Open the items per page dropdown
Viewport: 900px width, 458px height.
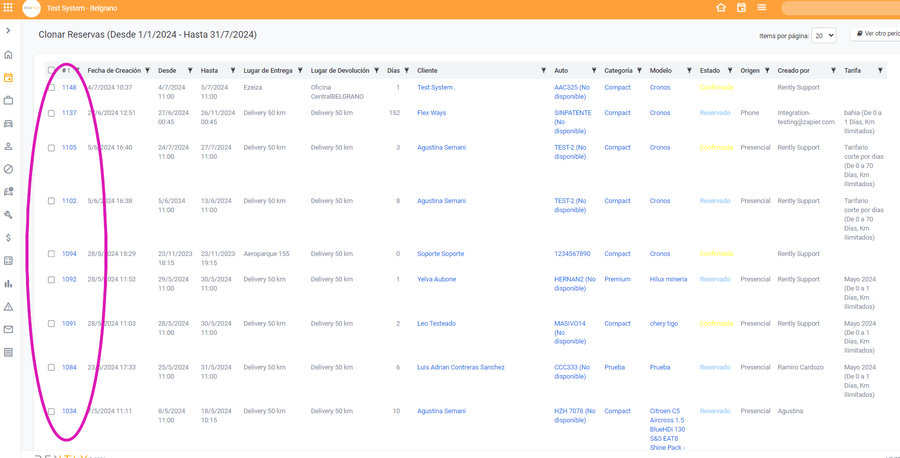(x=823, y=36)
